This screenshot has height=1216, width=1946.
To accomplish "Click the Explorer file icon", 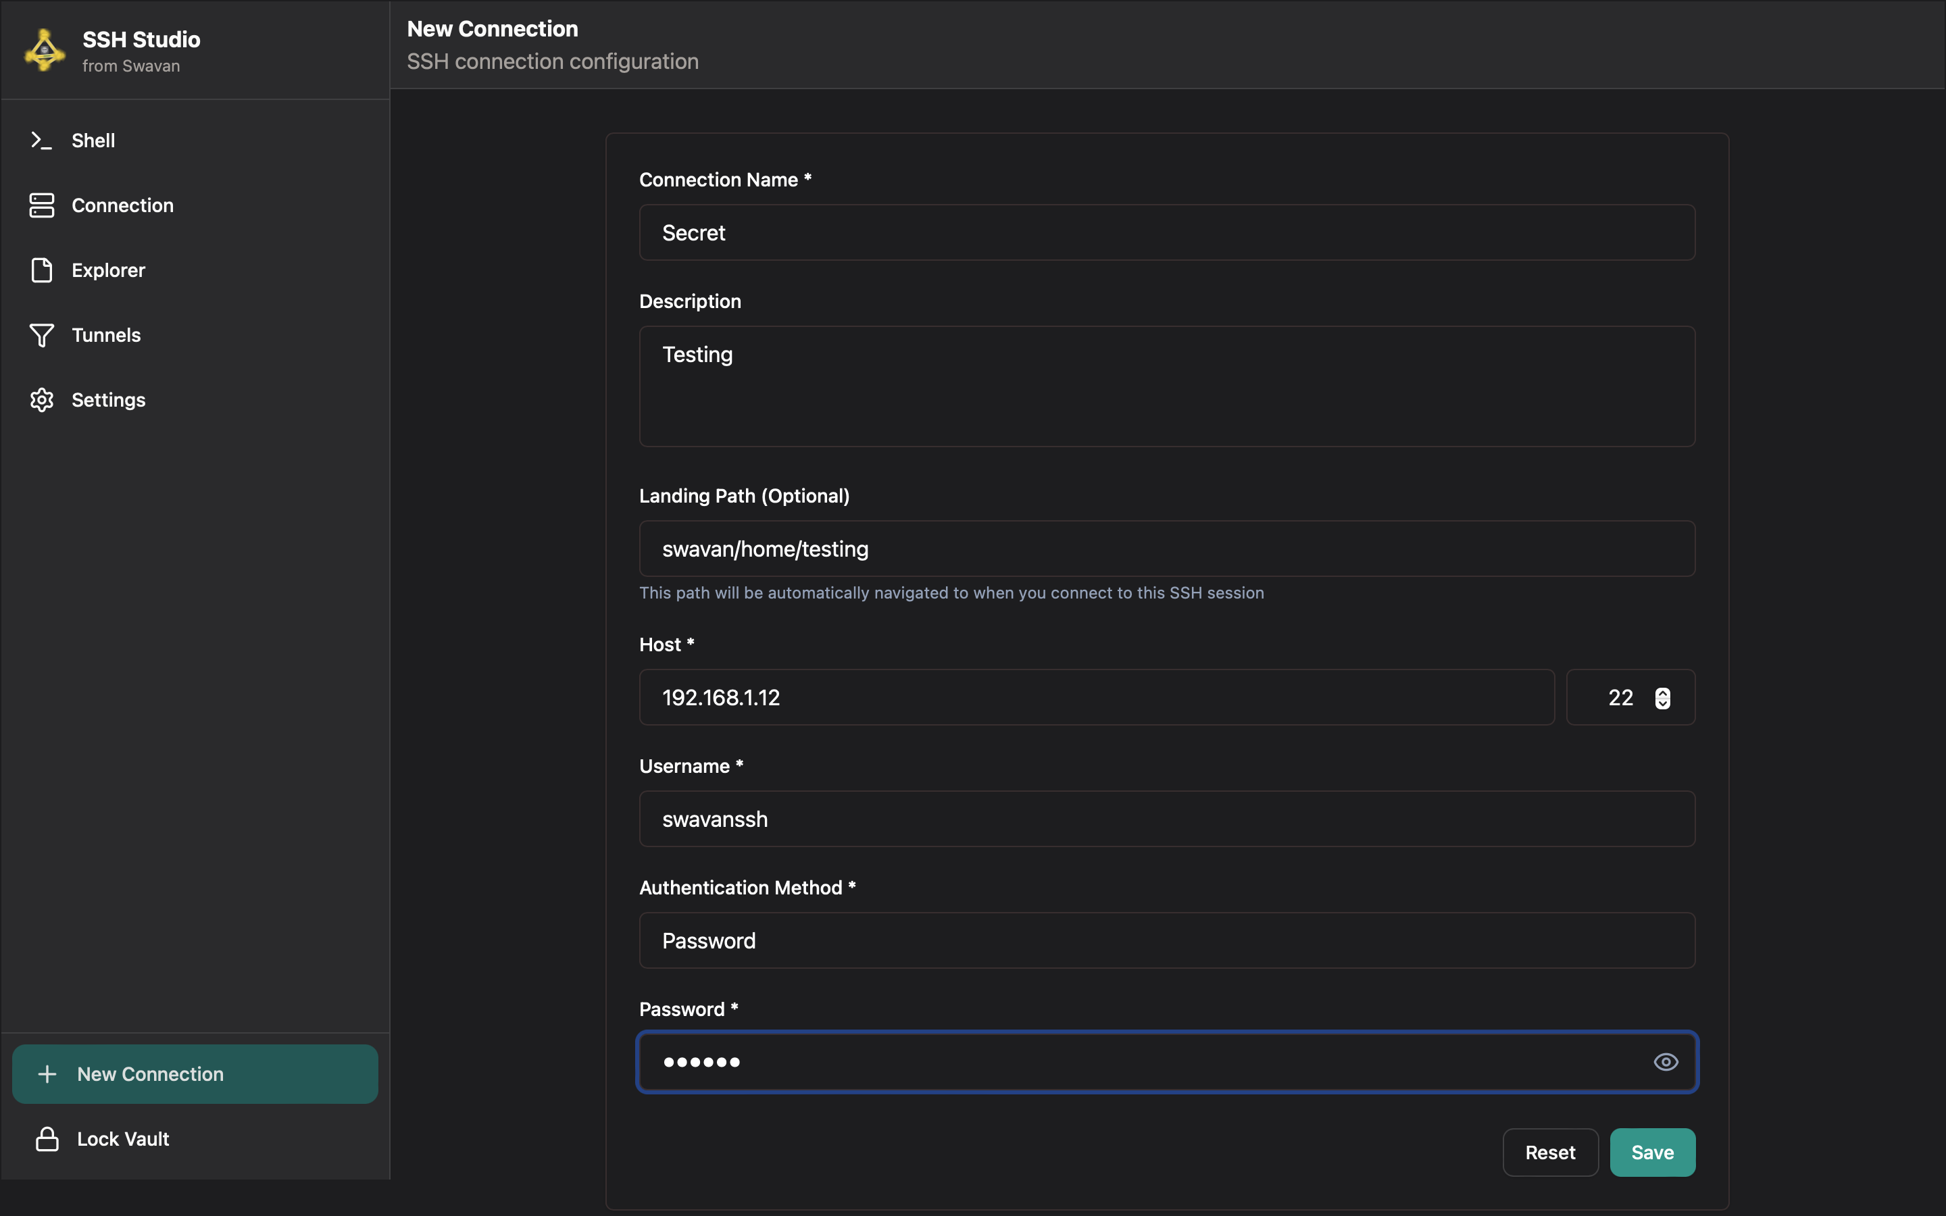I will coord(42,270).
